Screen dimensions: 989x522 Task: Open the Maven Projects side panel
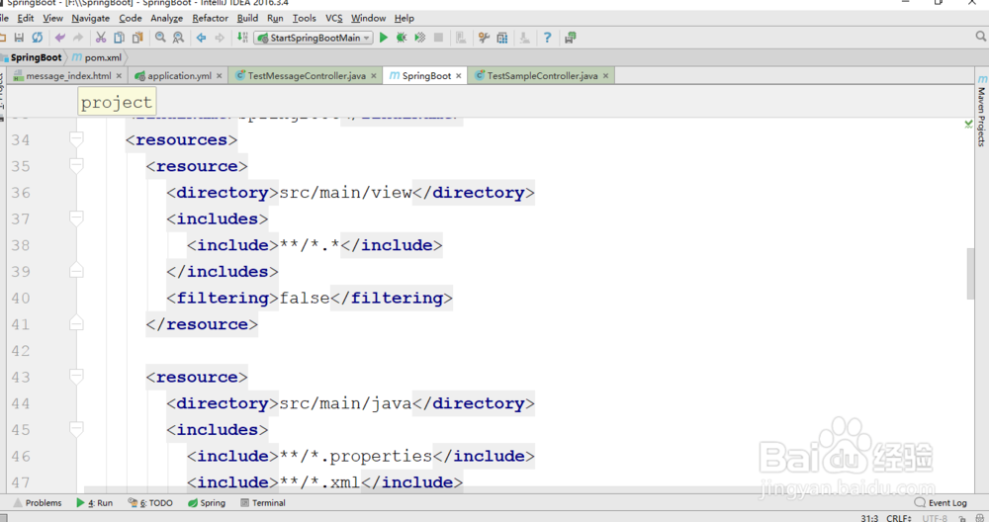[982, 112]
